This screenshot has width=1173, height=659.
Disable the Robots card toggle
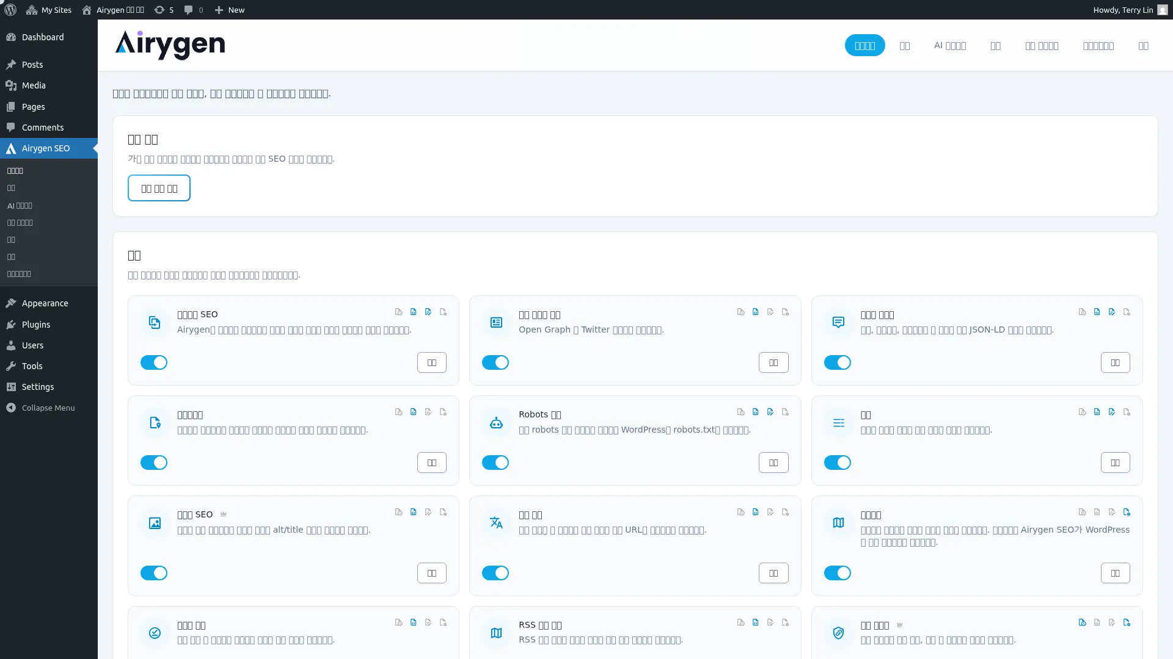pyautogui.click(x=495, y=463)
